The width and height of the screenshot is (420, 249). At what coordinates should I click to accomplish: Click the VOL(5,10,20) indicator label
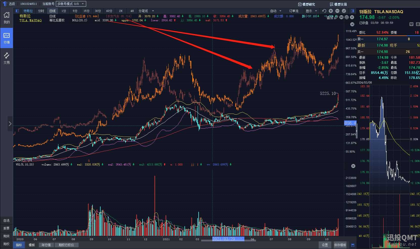pyautogui.click(x=25, y=164)
